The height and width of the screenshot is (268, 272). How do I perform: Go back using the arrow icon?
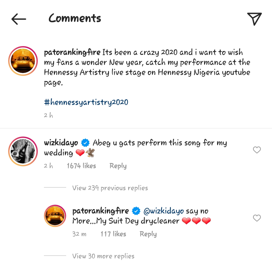pos(19,19)
